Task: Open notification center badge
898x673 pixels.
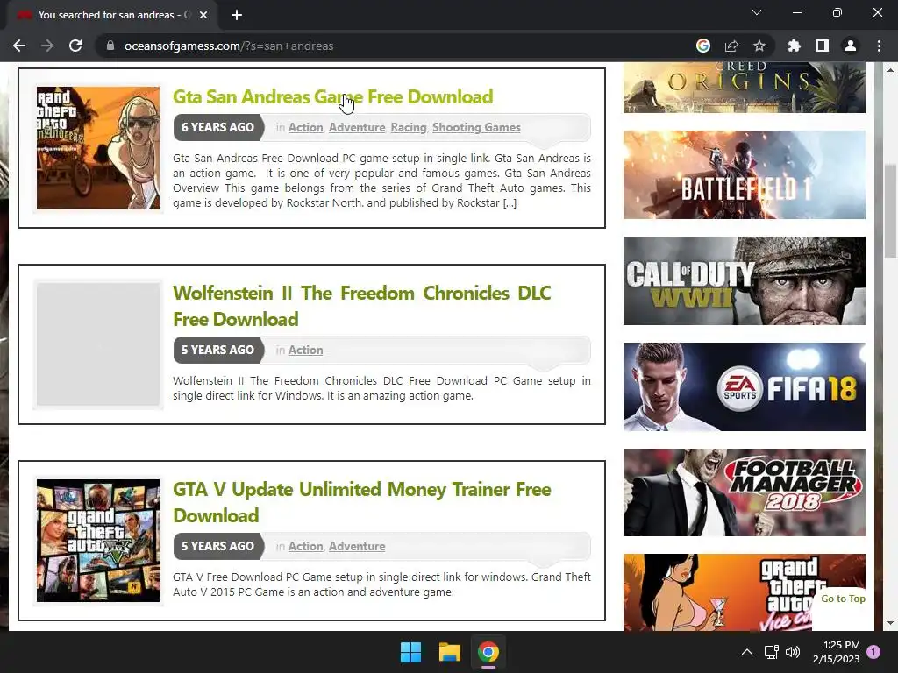Action: click(873, 652)
